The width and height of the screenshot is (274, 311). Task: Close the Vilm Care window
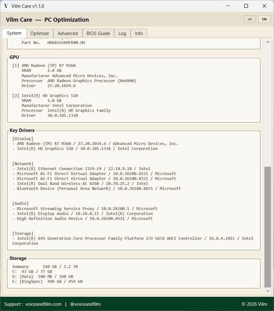(264, 6)
